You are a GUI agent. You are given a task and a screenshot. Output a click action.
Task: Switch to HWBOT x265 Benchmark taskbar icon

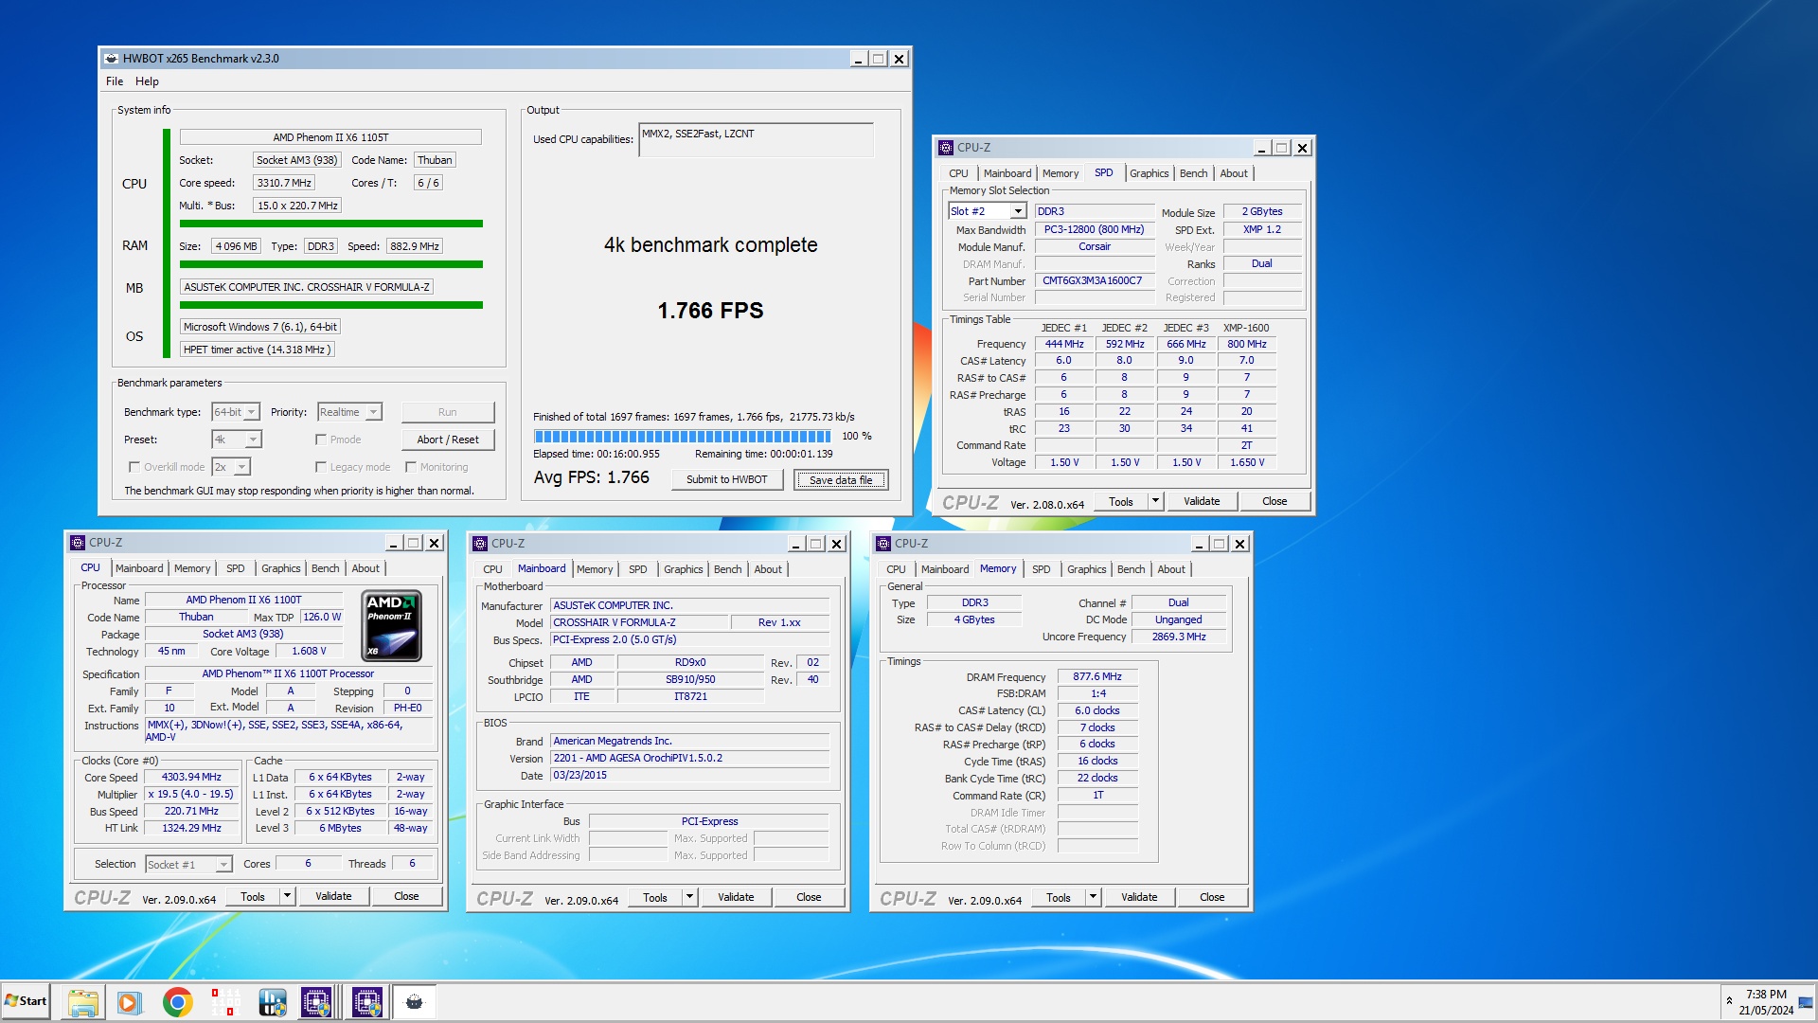[415, 1002]
